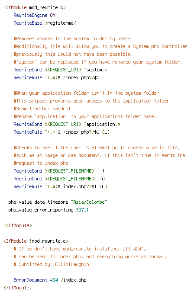Click the RewriteCond ^system.* line
The height and width of the screenshot is (295, 194).
coord(60,70)
